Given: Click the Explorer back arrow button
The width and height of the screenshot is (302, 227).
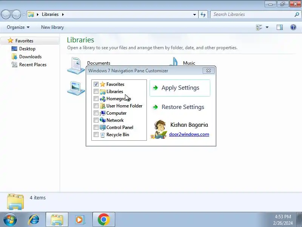Looking at the screenshot, I should click(x=6, y=14).
